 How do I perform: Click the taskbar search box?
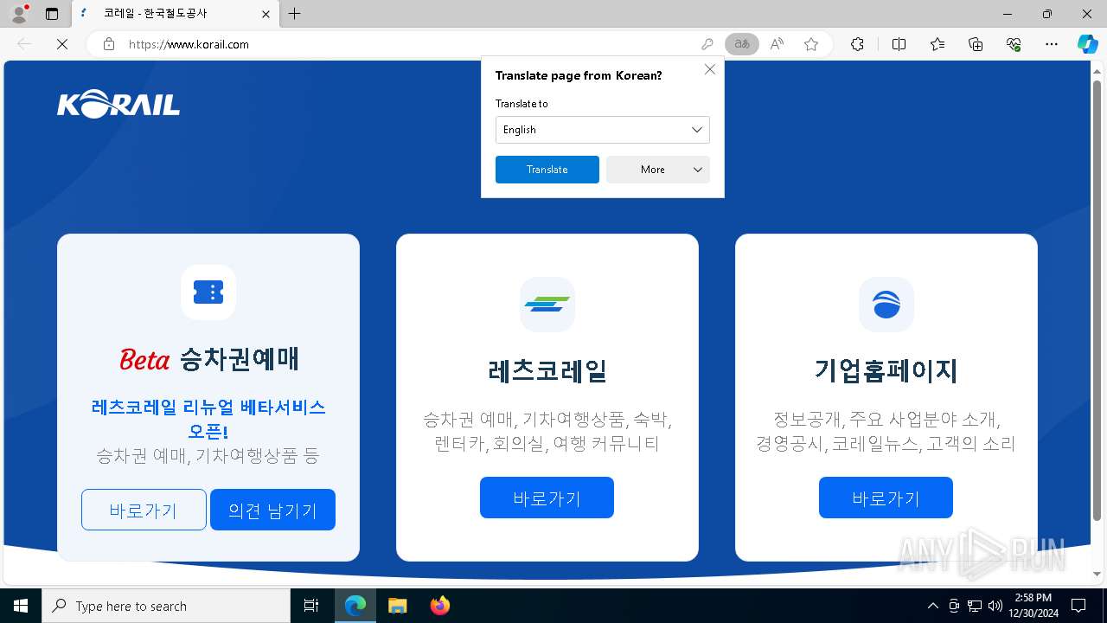166,606
